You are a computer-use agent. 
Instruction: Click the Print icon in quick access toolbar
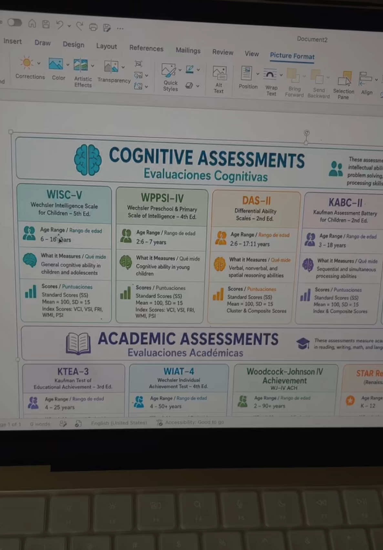[x=93, y=27]
